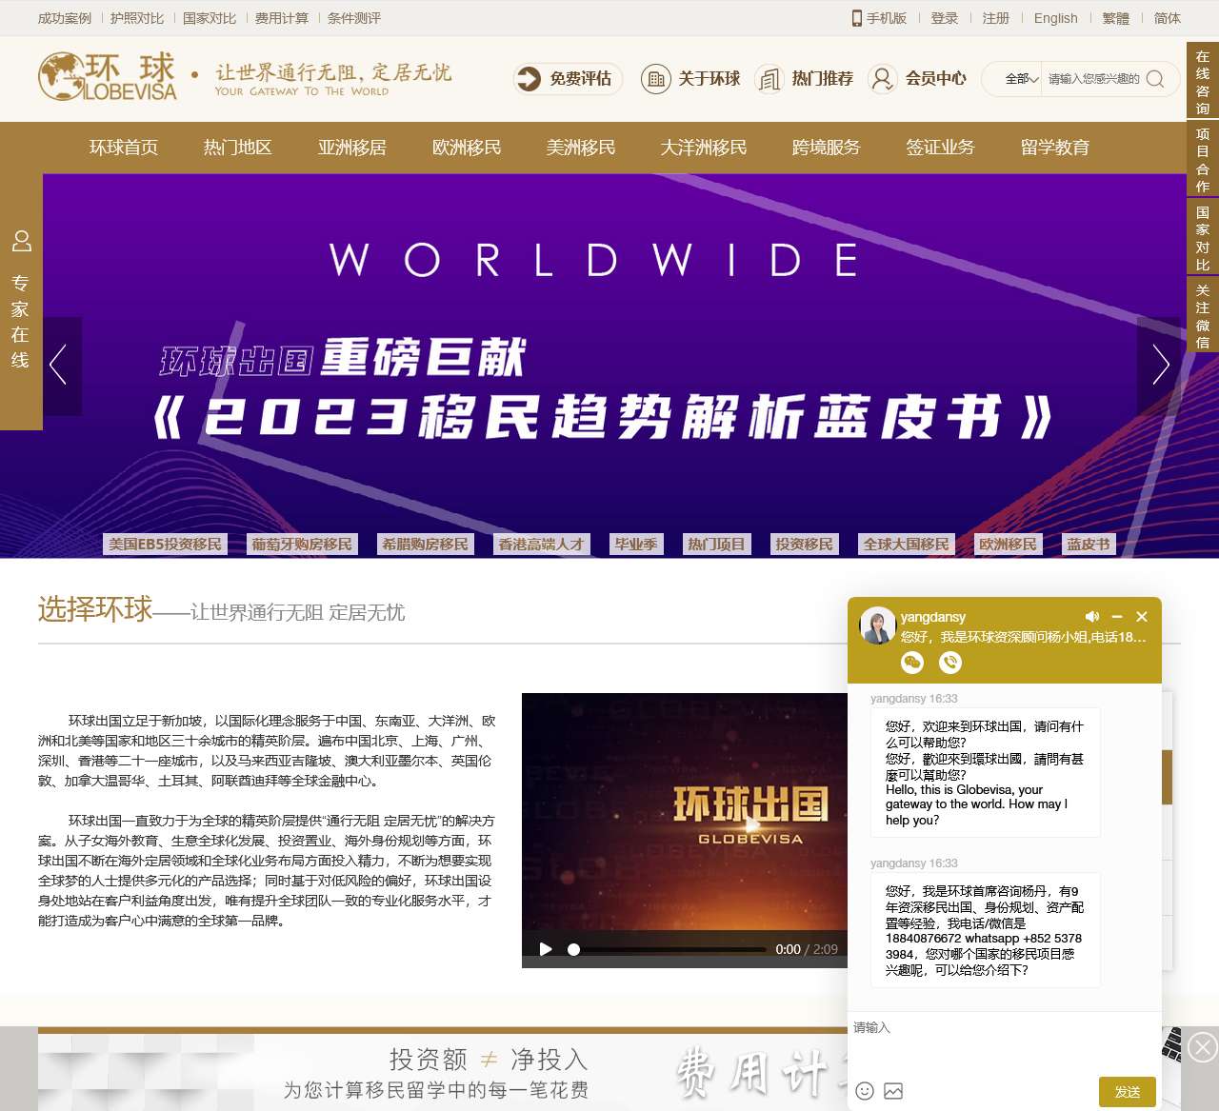Image resolution: width=1219 pixels, height=1111 pixels.
Task: Select 投资移民 banner tab
Action: (x=804, y=545)
